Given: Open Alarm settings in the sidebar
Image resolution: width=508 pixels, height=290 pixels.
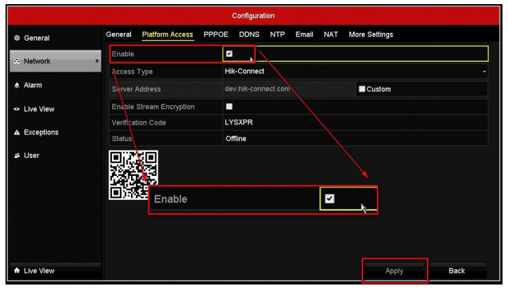Looking at the screenshot, I should 56,85.
